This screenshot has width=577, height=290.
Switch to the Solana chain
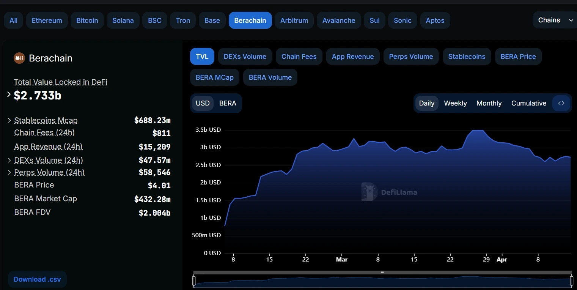[x=123, y=20]
